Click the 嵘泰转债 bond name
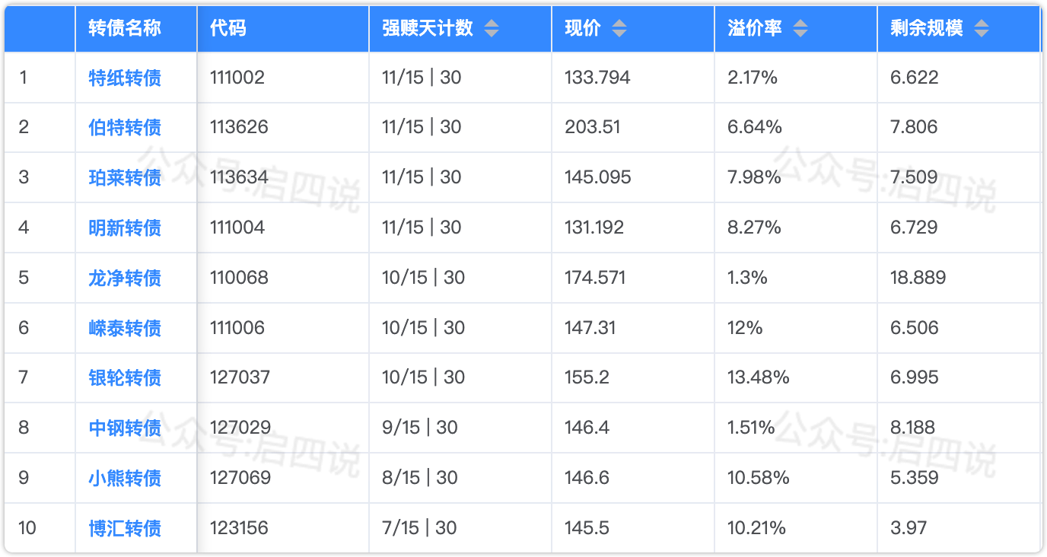 (125, 328)
